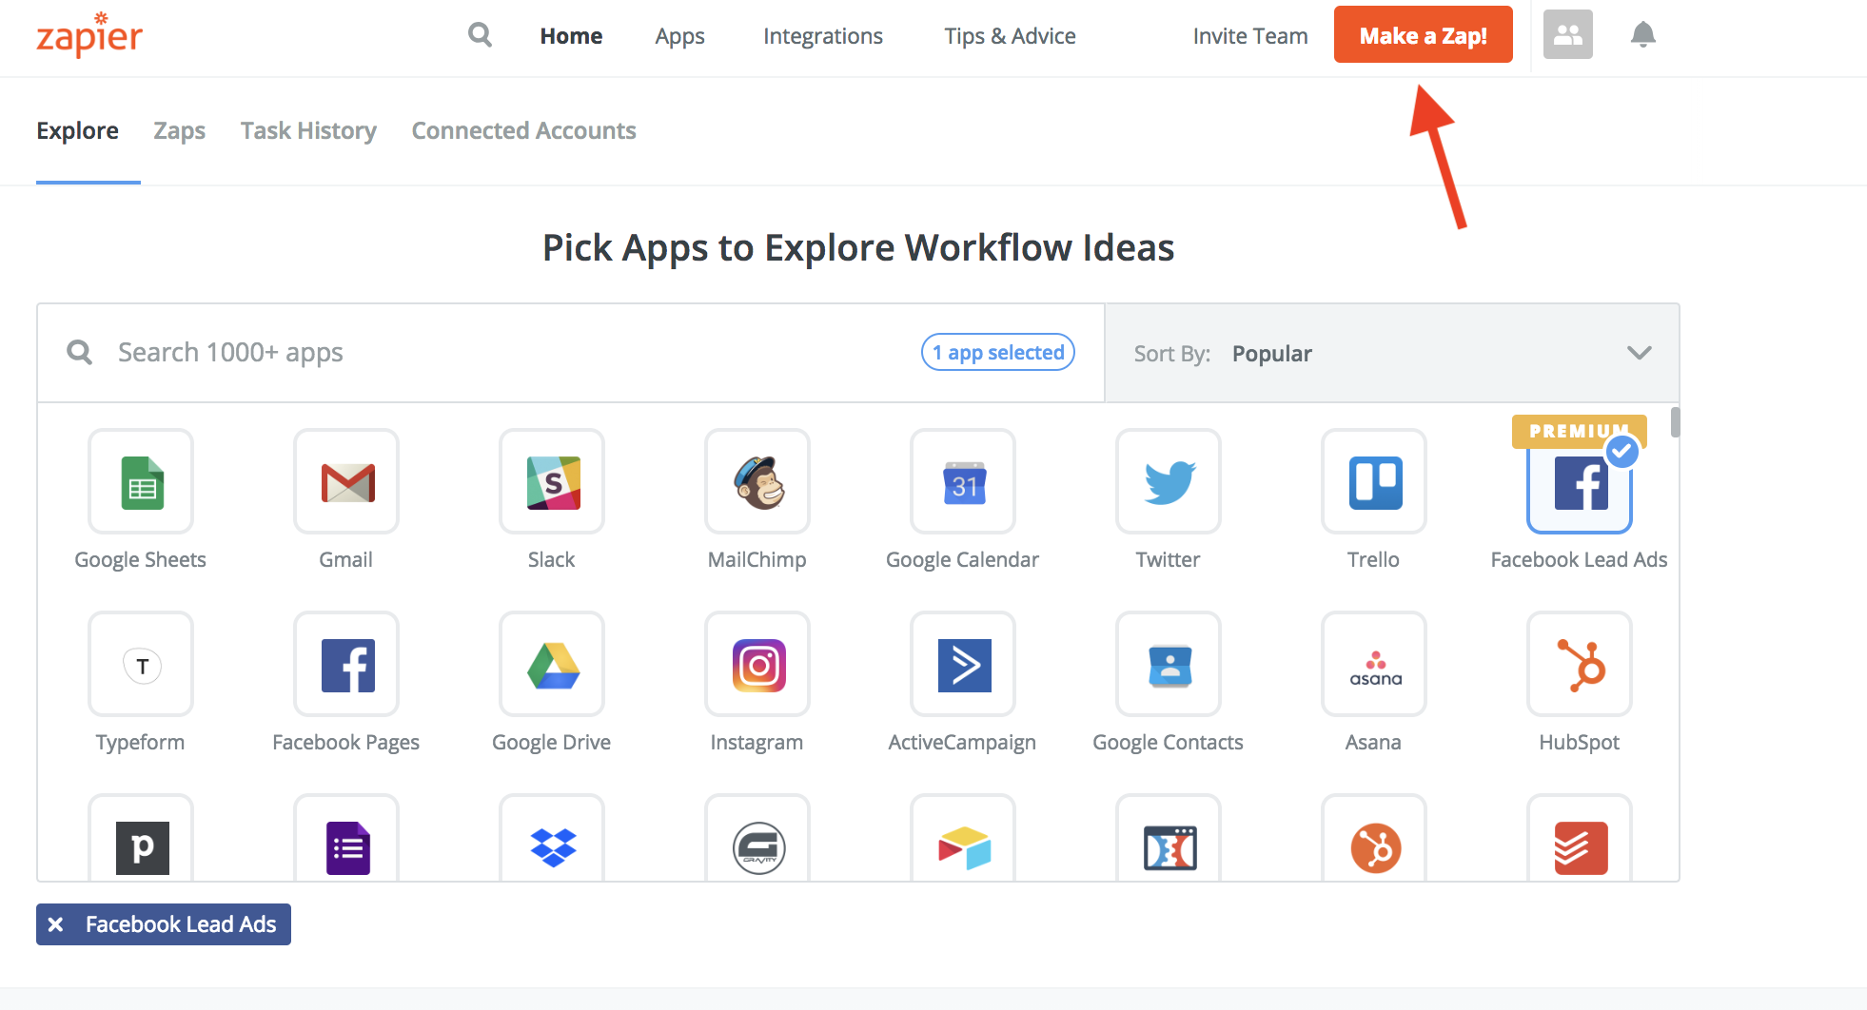Viewport: 1867px width, 1010px height.
Task: Select the Typeform app icon
Action: click(141, 664)
